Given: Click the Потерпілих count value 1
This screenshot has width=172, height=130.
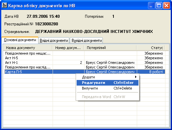Looking at the screenshot, I should pos(113,16).
